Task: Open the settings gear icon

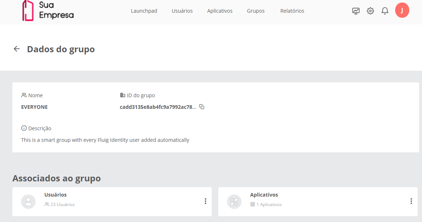Action: [x=370, y=11]
